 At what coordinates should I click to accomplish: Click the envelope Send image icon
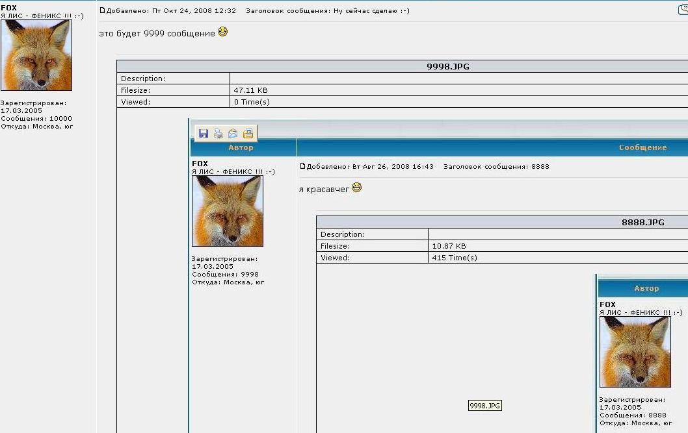[x=233, y=134]
